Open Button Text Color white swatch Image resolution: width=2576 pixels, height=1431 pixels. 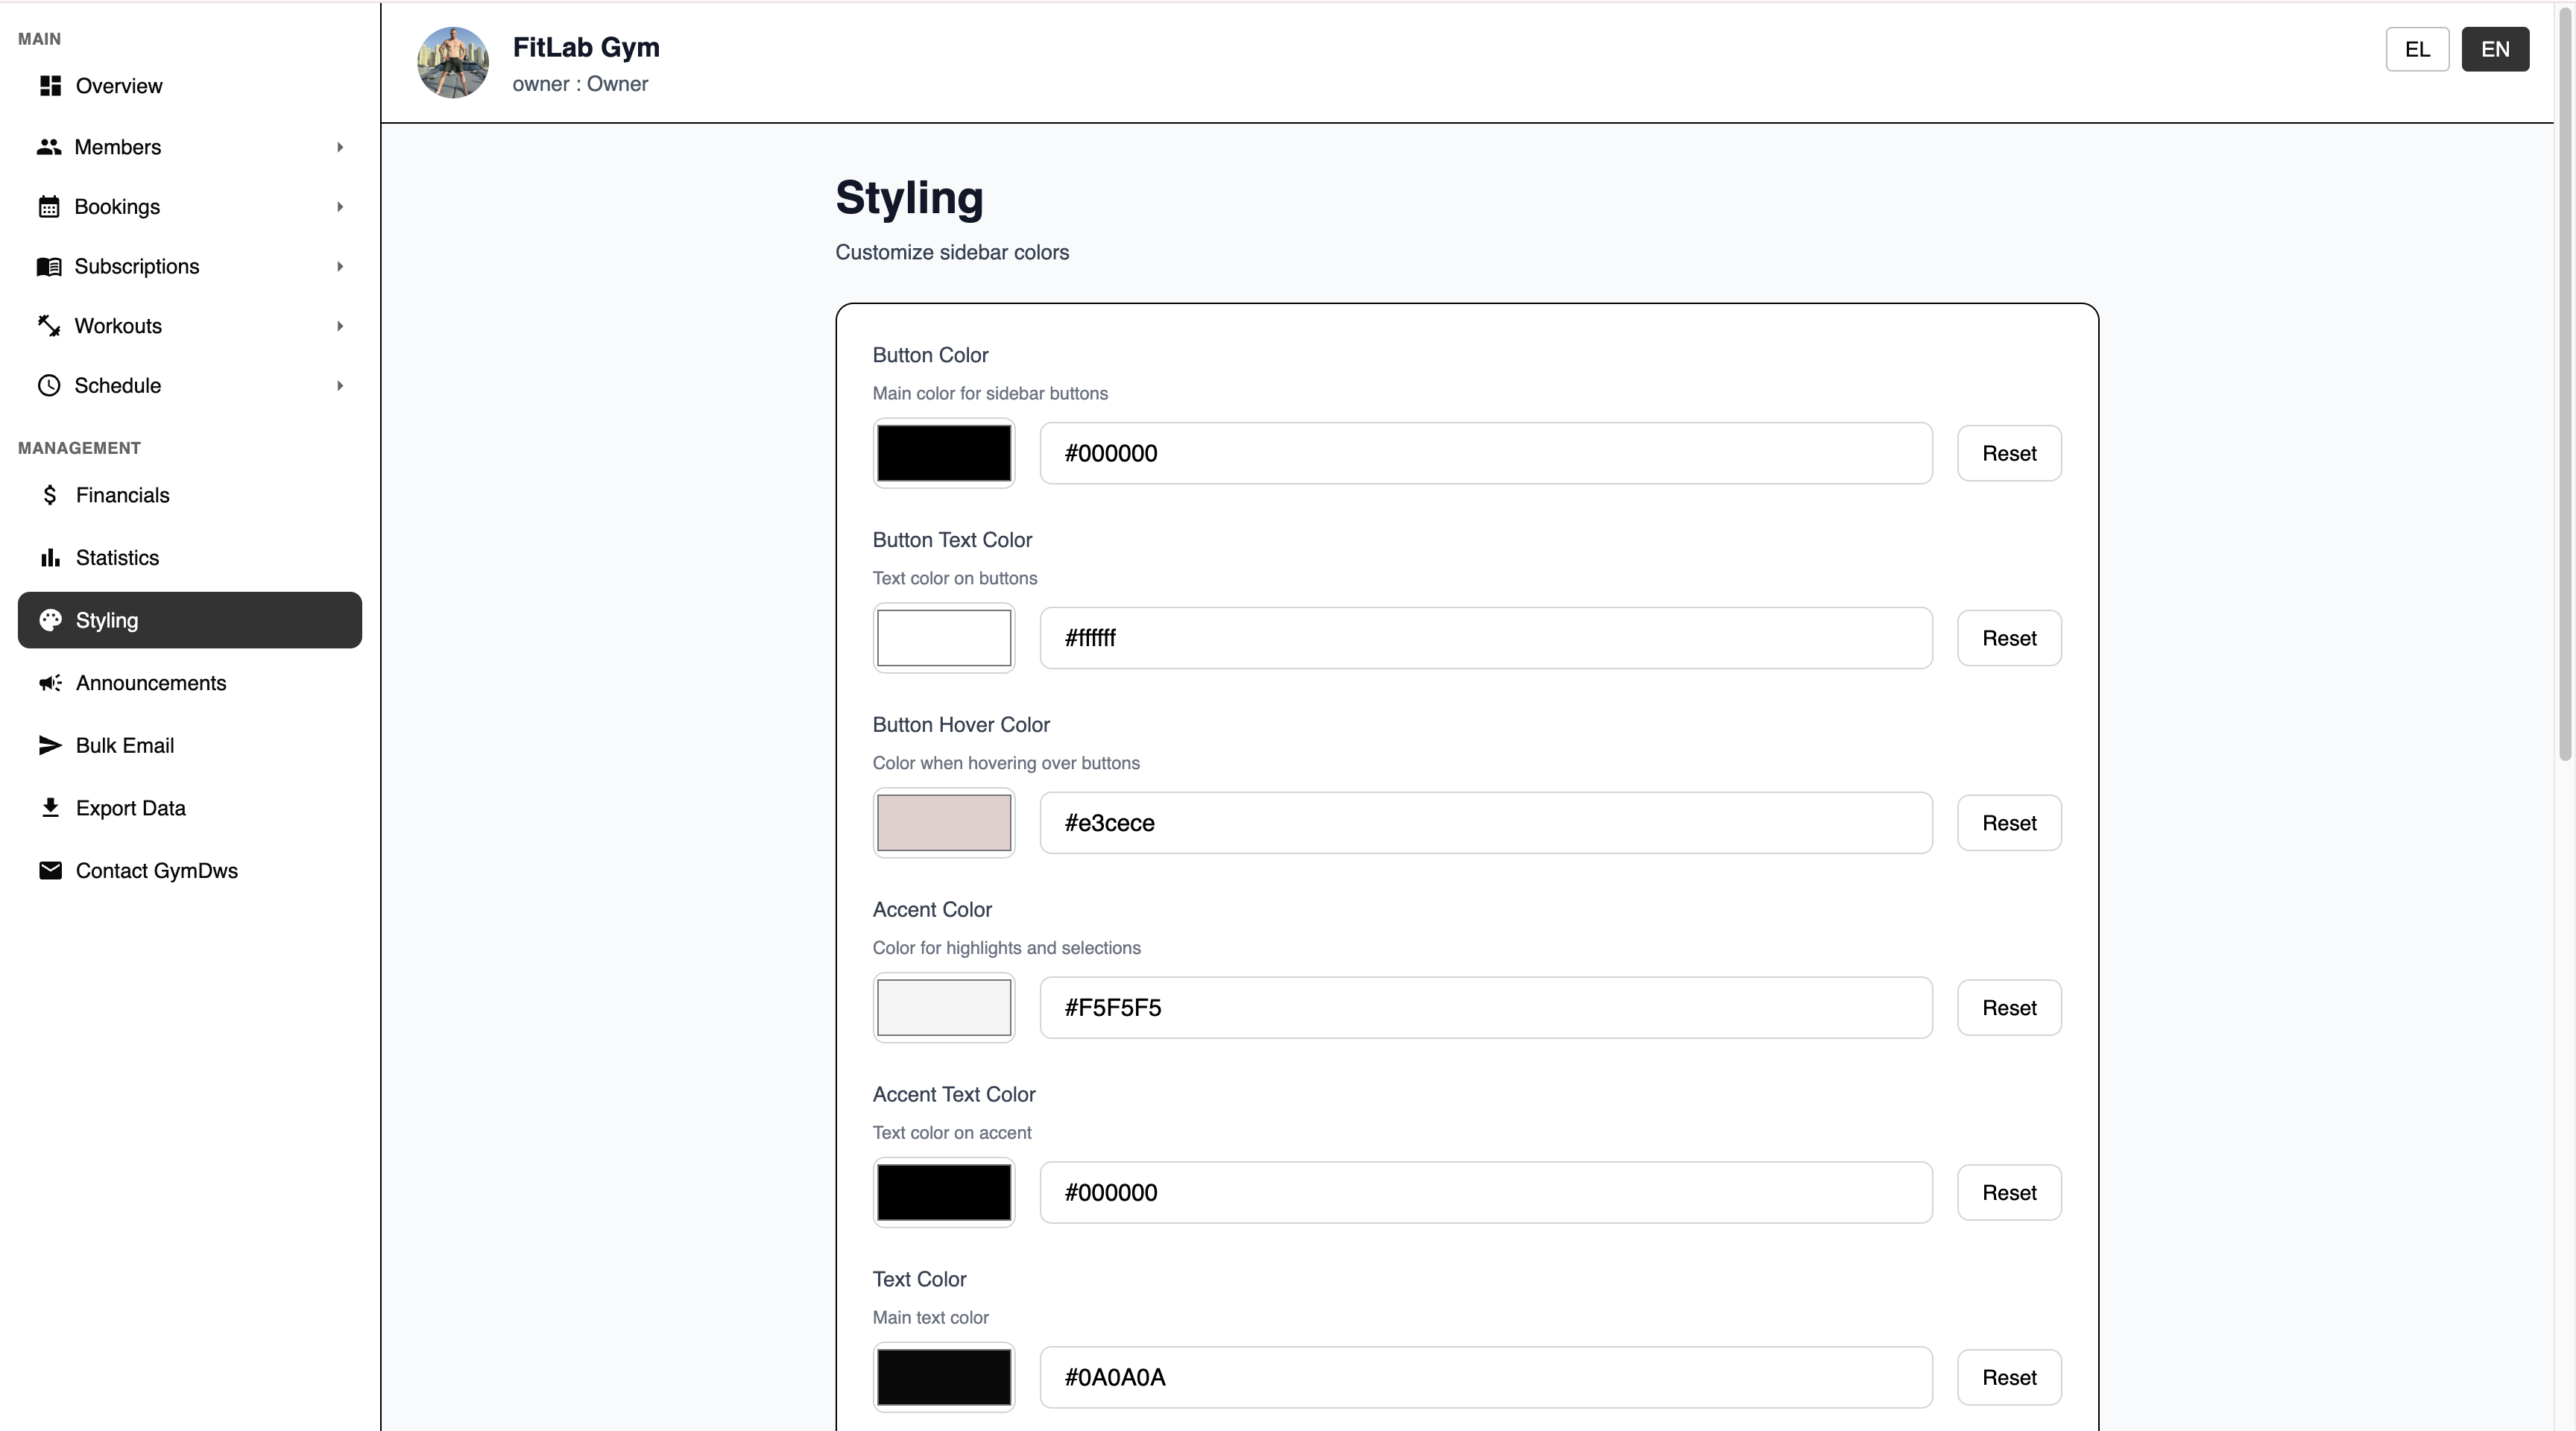944,638
